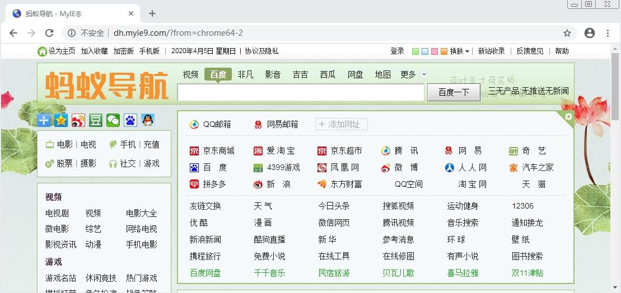This screenshot has height=293, width=621.
Task: Open 新站收录 link
Action: [x=491, y=51]
